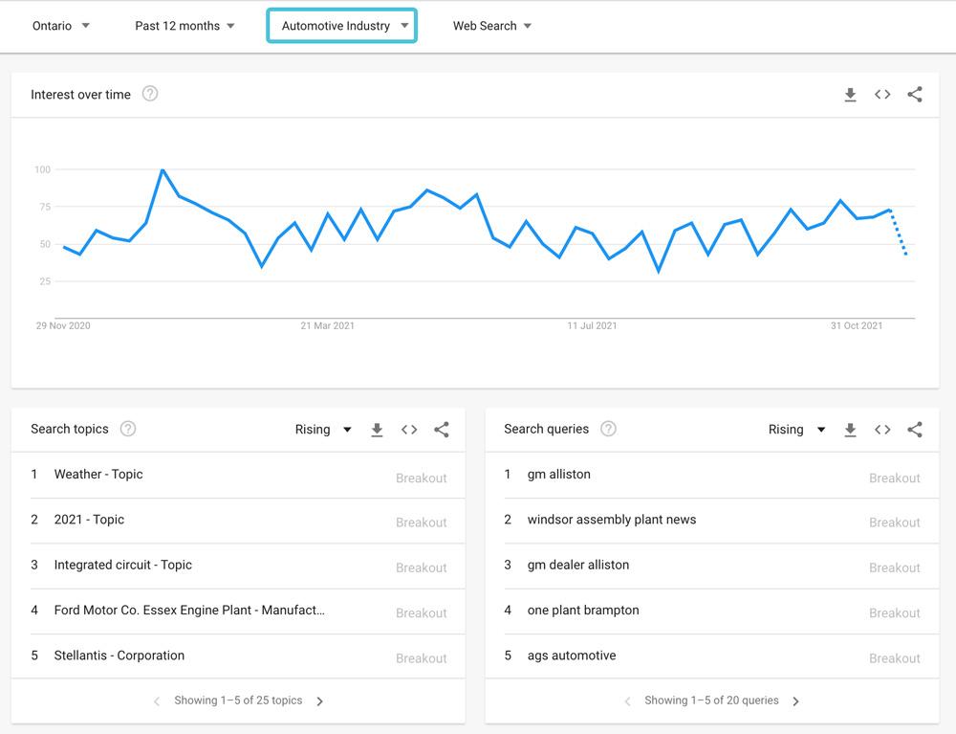Open Rising sort dropdown for Search topics
This screenshot has width=956, height=734.
[x=323, y=430]
